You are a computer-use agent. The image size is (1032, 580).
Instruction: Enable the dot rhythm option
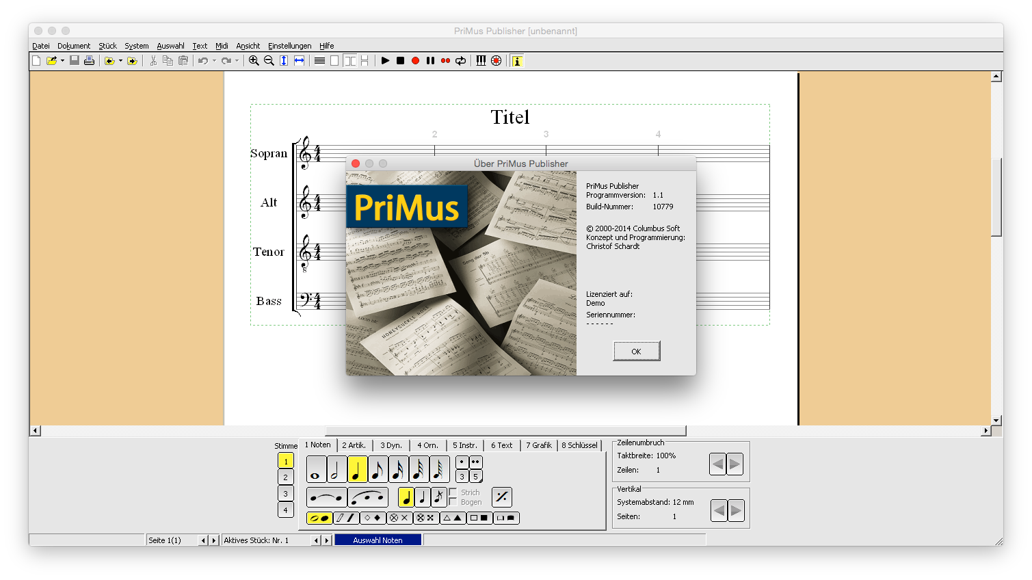click(461, 461)
